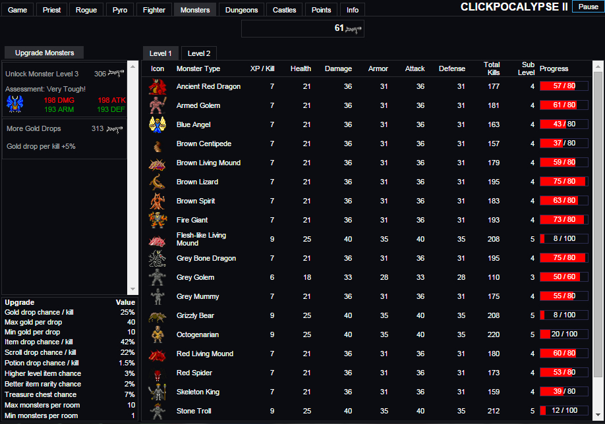Click the Octogenarian monster icon
Screen dimensions: 605x424
[157, 335]
